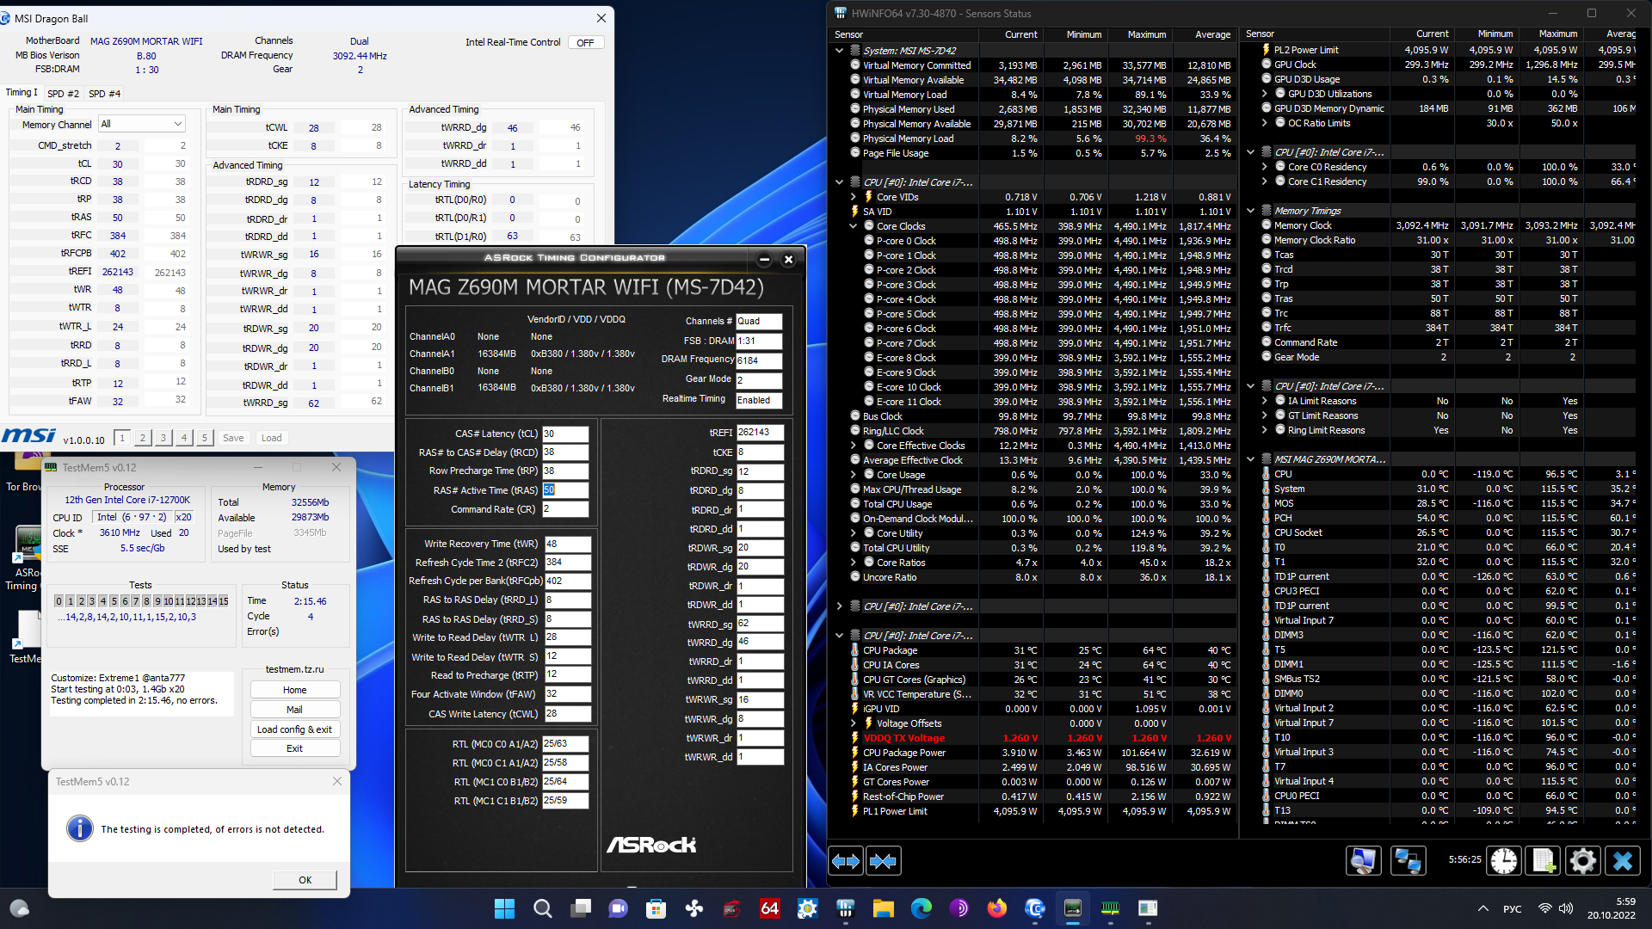The width and height of the screenshot is (1652, 929).
Task: Collapse the Core Clocks tree node
Action: pos(854,226)
